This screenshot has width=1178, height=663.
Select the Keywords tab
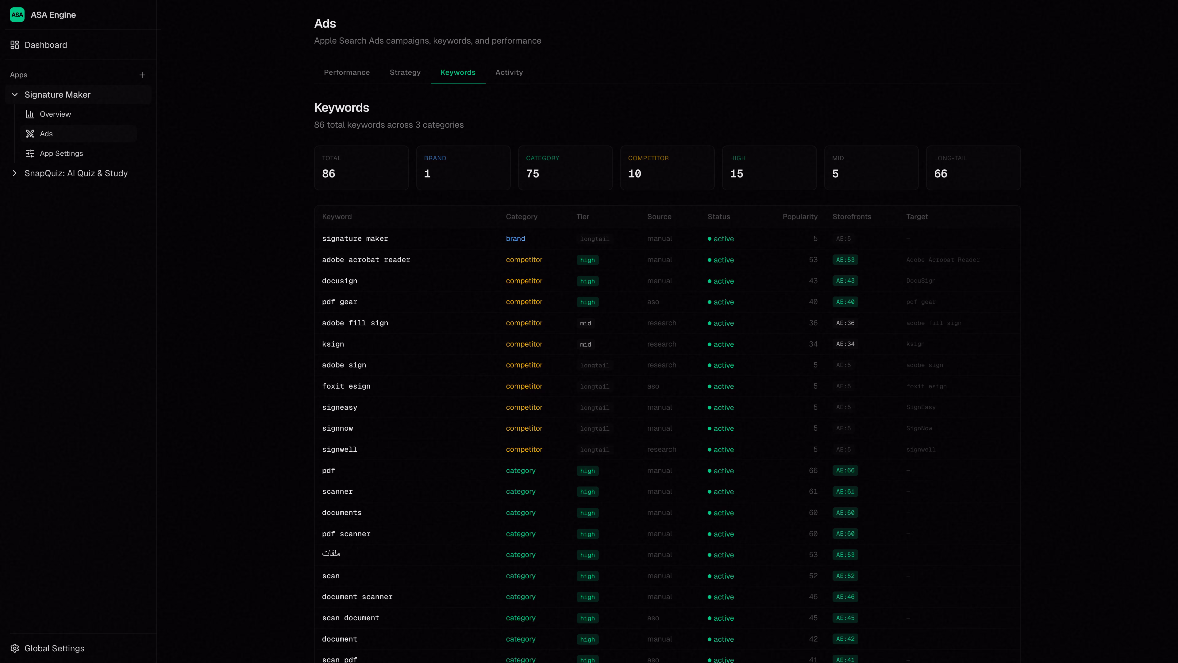click(458, 72)
